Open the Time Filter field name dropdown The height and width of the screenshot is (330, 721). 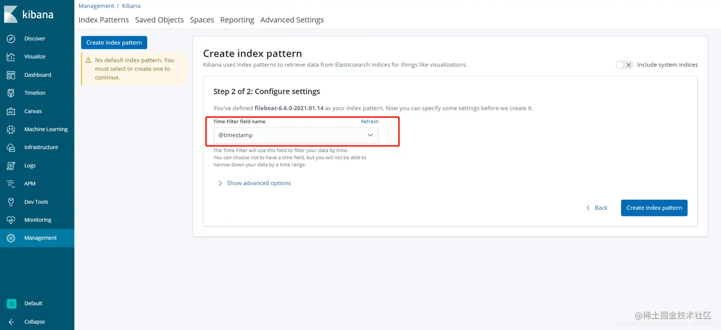[x=296, y=135]
